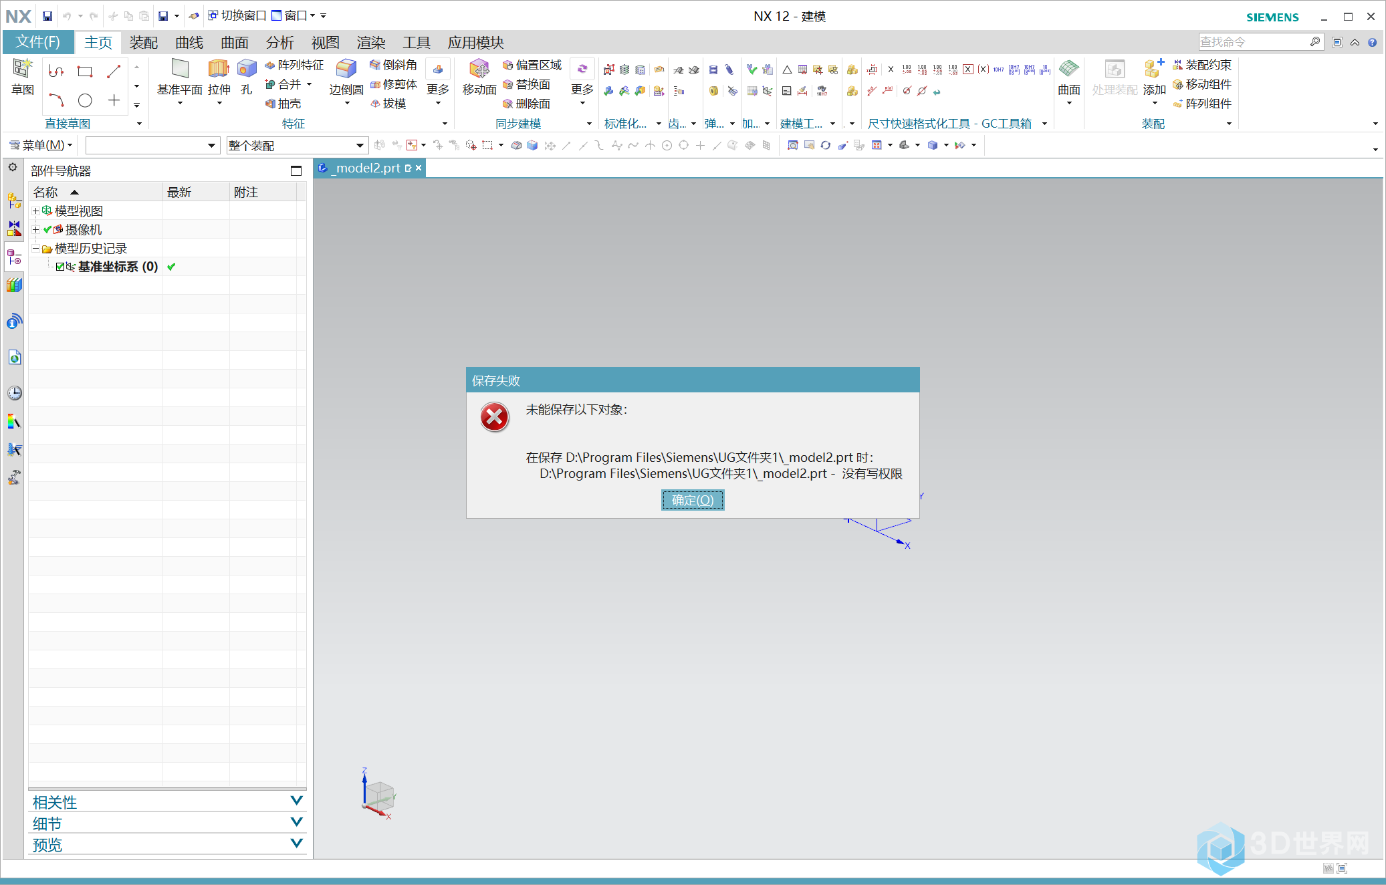Maximize the 部件导航器 panel
The width and height of the screenshot is (1386, 885).
(296, 170)
